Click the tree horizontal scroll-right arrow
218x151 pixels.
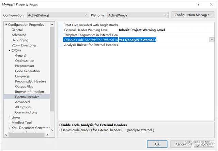pos(47,135)
